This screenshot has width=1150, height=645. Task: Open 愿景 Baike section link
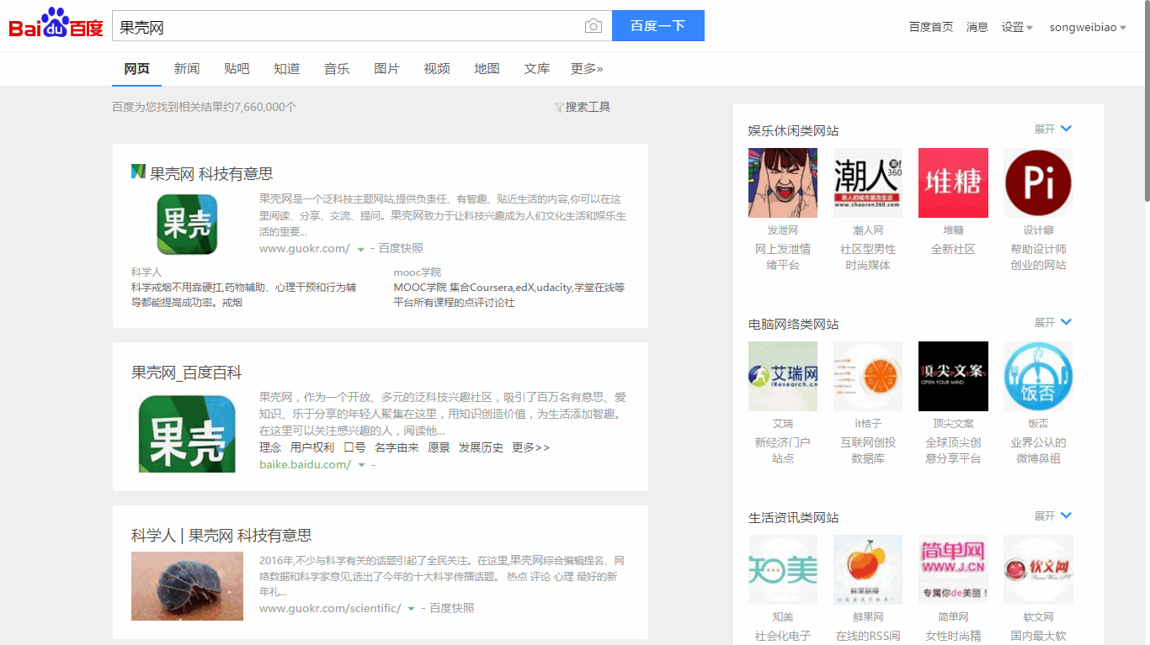coord(439,447)
